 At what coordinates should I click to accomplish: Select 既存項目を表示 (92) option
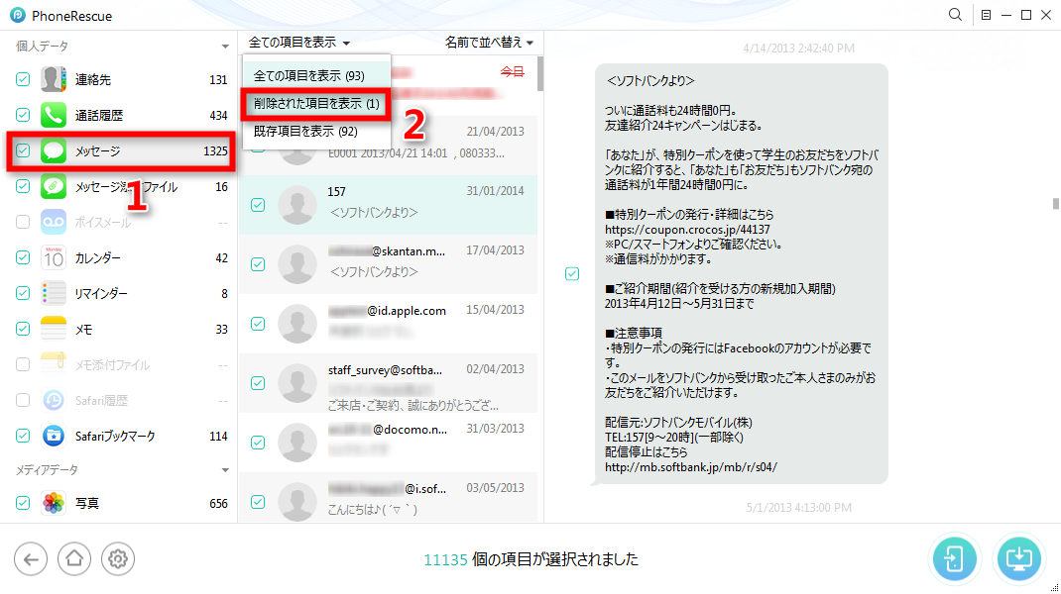tap(316, 131)
